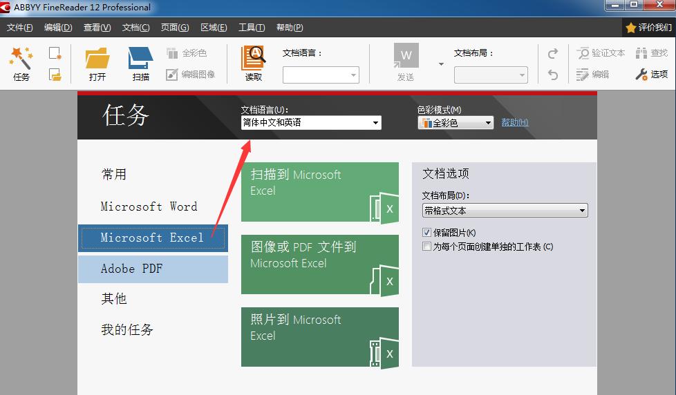Open a file with the folder icon
The width and height of the screenshot is (676, 395).
point(97,58)
